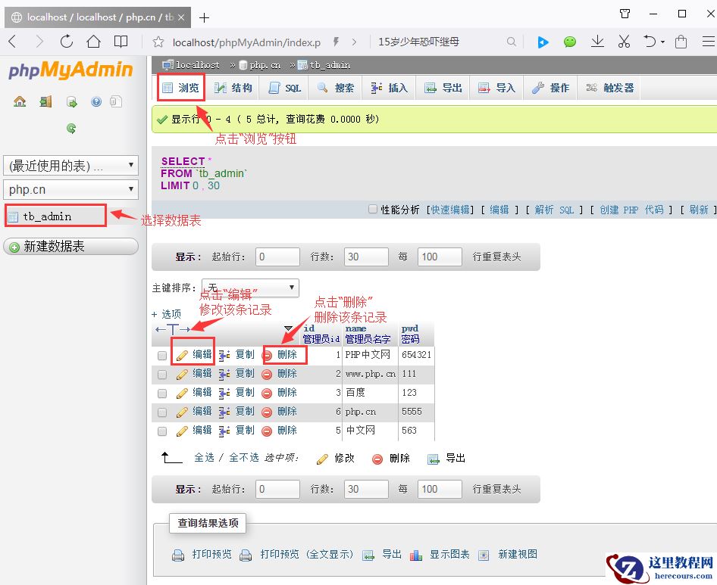Click the id column header
Screen dimensions: 717x585
click(309, 328)
